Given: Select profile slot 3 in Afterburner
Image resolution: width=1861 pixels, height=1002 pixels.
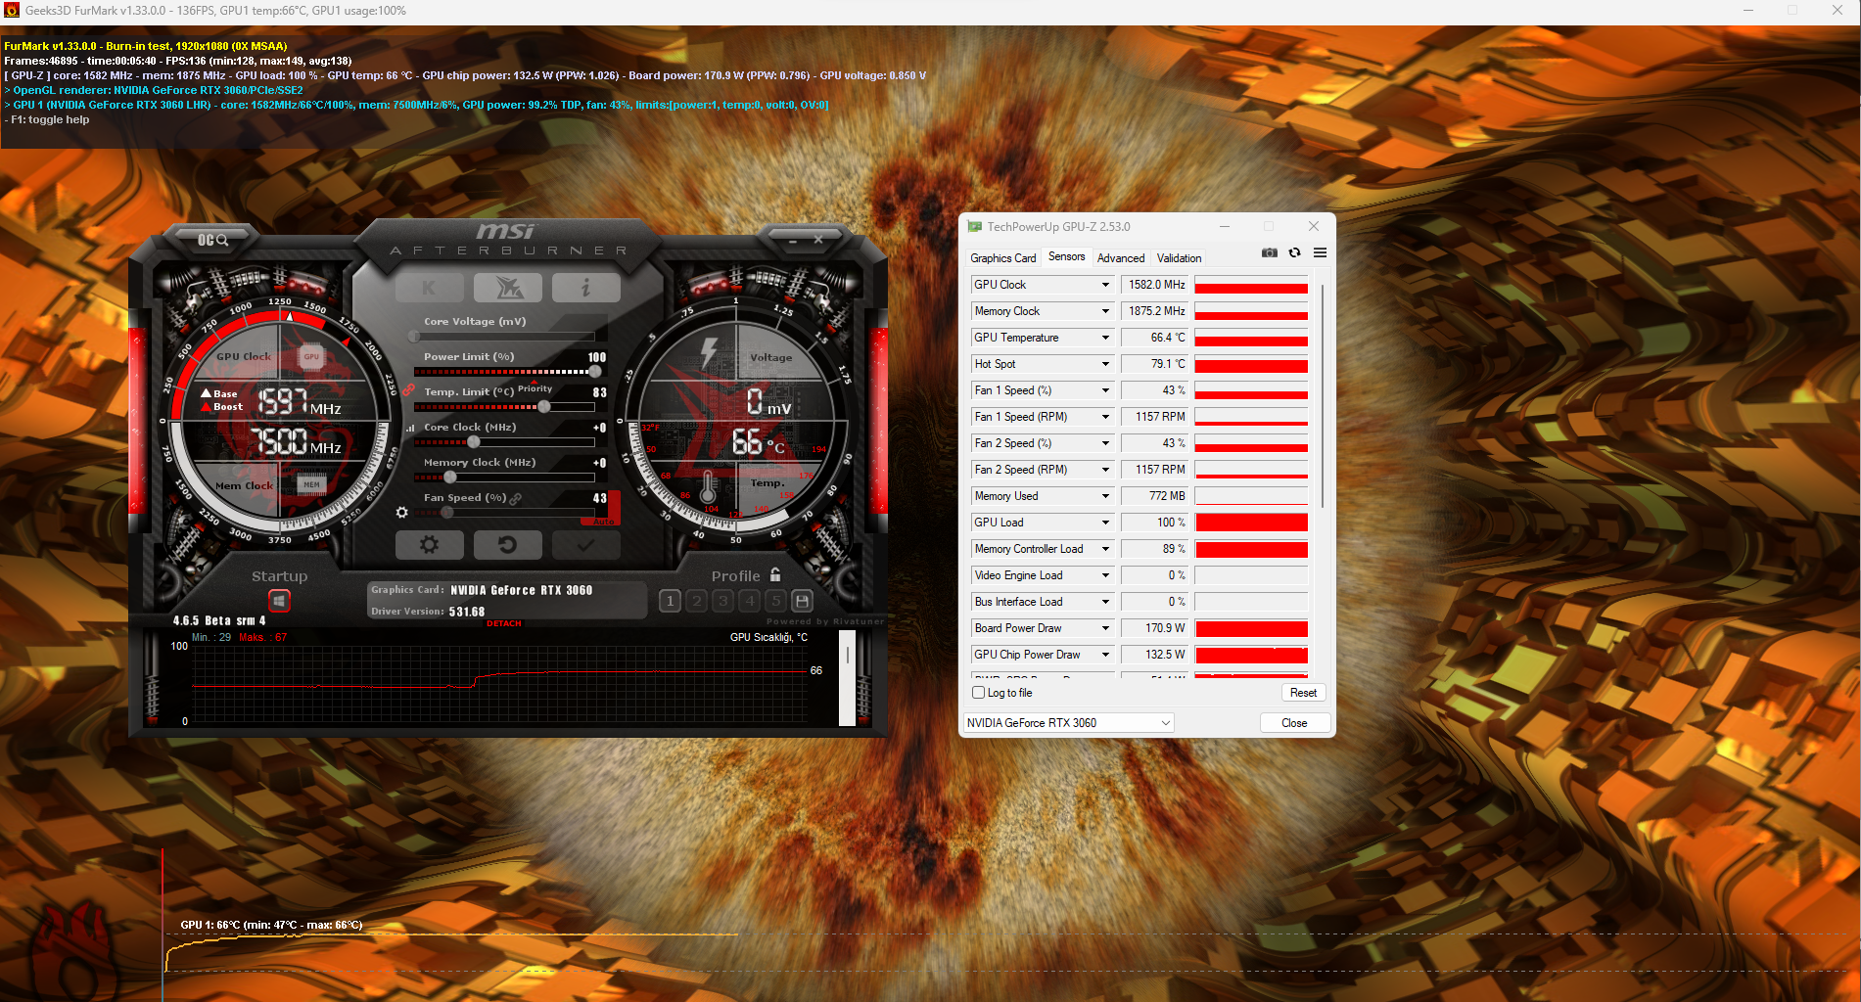Looking at the screenshot, I should click(722, 601).
